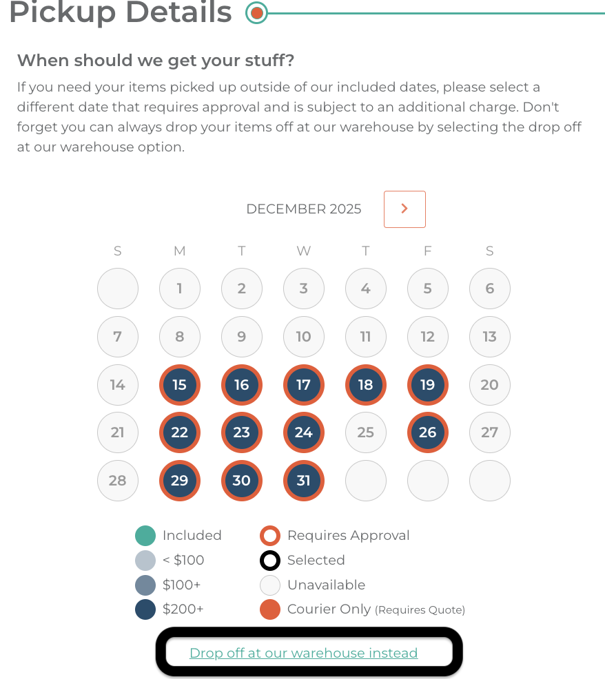Select December 22 pickup date
605x679 pixels.
pyautogui.click(x=179, y=432)
